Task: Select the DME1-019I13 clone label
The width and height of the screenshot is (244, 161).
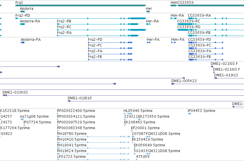Action: 226,75
